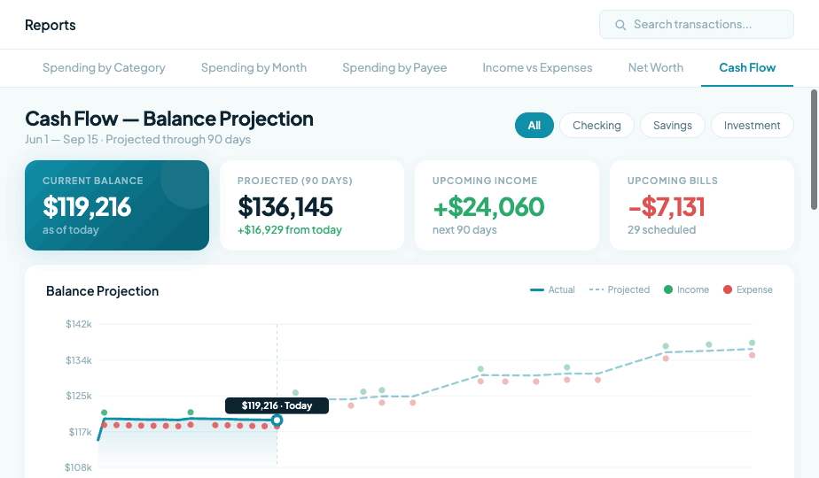Click the $134k axis label

(78, 360)
